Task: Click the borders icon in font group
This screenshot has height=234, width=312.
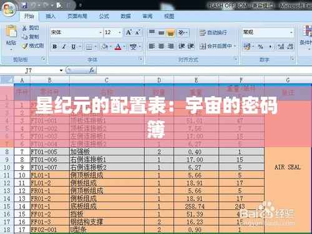Action: pyautogui.click(x=89, y=47)
